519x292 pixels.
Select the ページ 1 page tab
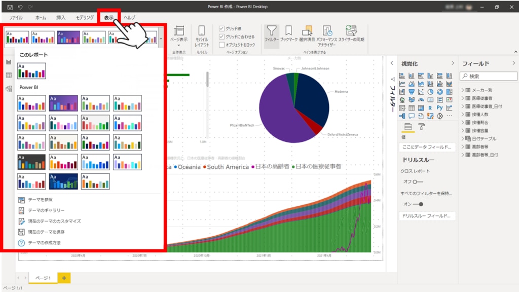pos(43,278)
